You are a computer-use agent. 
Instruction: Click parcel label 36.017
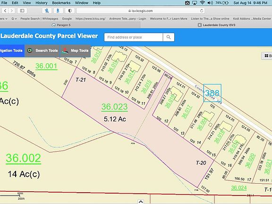[187, 112]
